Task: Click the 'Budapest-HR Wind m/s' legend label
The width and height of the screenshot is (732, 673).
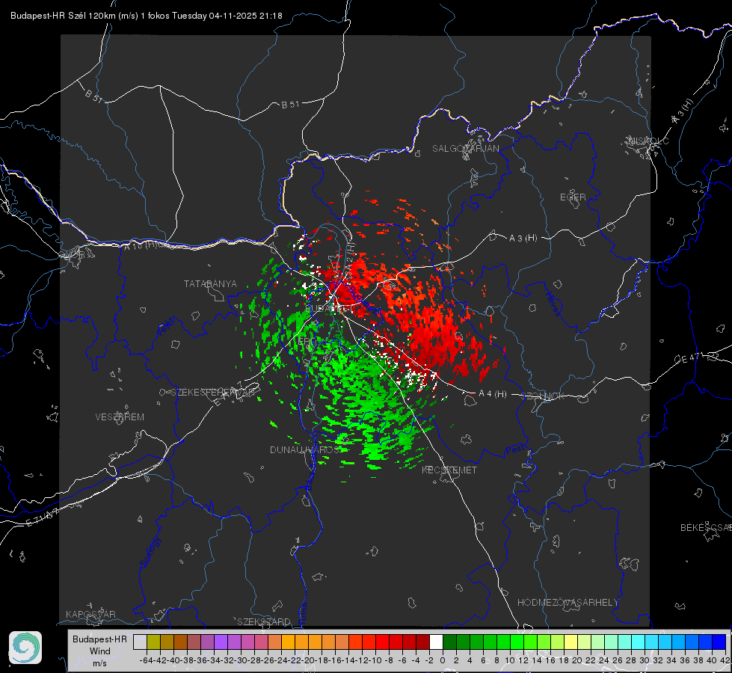Action: coord(99,651)
